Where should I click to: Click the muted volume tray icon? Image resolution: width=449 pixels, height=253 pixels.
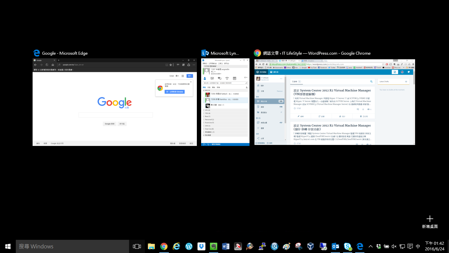click(394, 246)
